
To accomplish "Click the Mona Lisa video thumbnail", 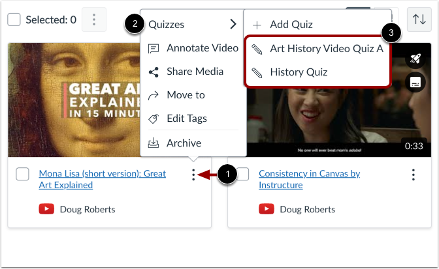I will (74, 100).
